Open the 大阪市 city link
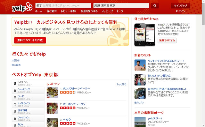 tap(16, 61)
